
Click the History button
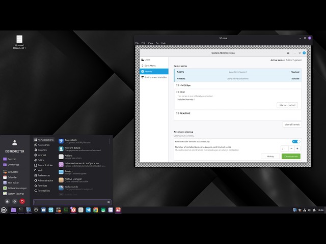click(270, 156)
